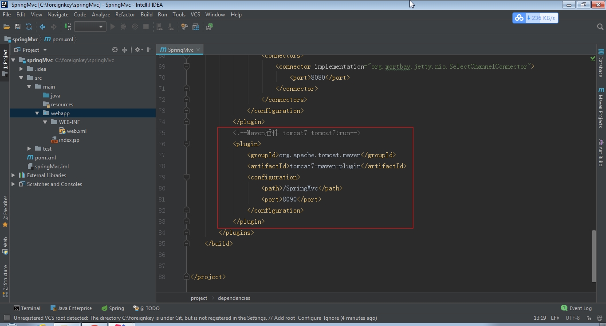Toggle the 2: Favorites side tool window
This screenshot has height=326, width=606.
5,212
